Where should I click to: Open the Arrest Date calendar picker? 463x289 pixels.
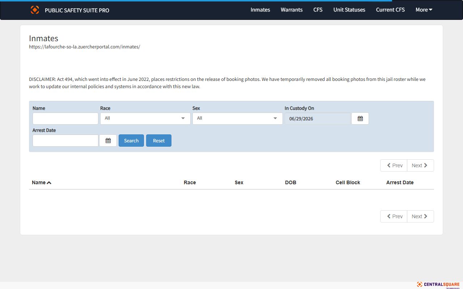click(x=108, y=141)
